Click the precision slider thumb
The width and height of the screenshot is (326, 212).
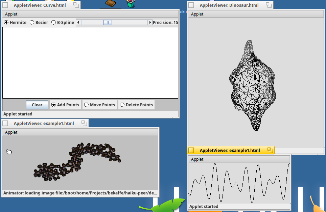[108, 22]
